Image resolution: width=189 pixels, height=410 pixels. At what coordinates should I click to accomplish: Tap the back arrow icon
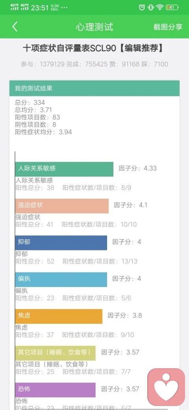pyautogui.click(x=15, y=27)
